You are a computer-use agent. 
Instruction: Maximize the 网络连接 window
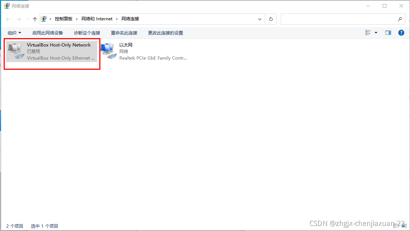385,6
